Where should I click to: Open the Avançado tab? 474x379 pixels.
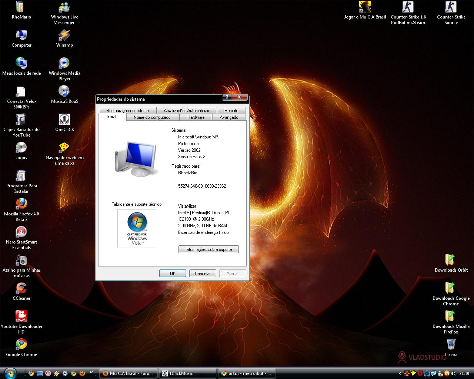coord(229,117)
